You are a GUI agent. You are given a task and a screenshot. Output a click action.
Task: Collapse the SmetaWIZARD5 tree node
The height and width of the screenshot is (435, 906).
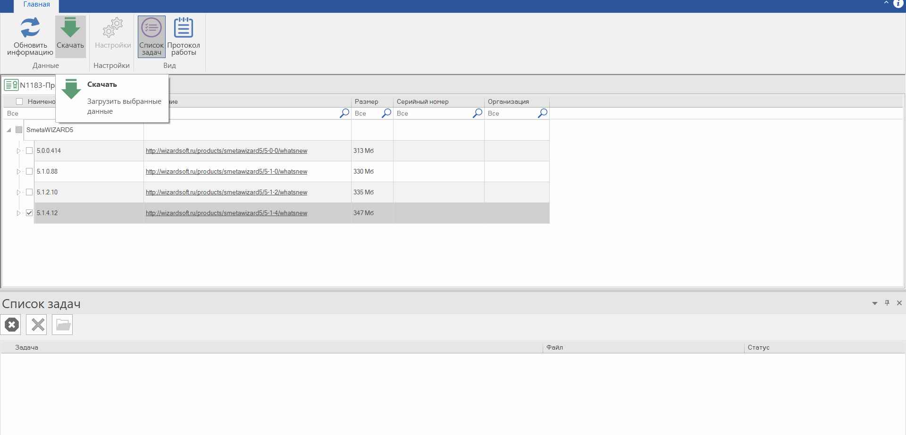[9, 130]
